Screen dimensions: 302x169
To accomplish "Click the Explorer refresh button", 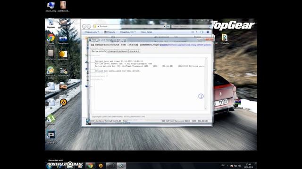I will (x=168, y=26).
